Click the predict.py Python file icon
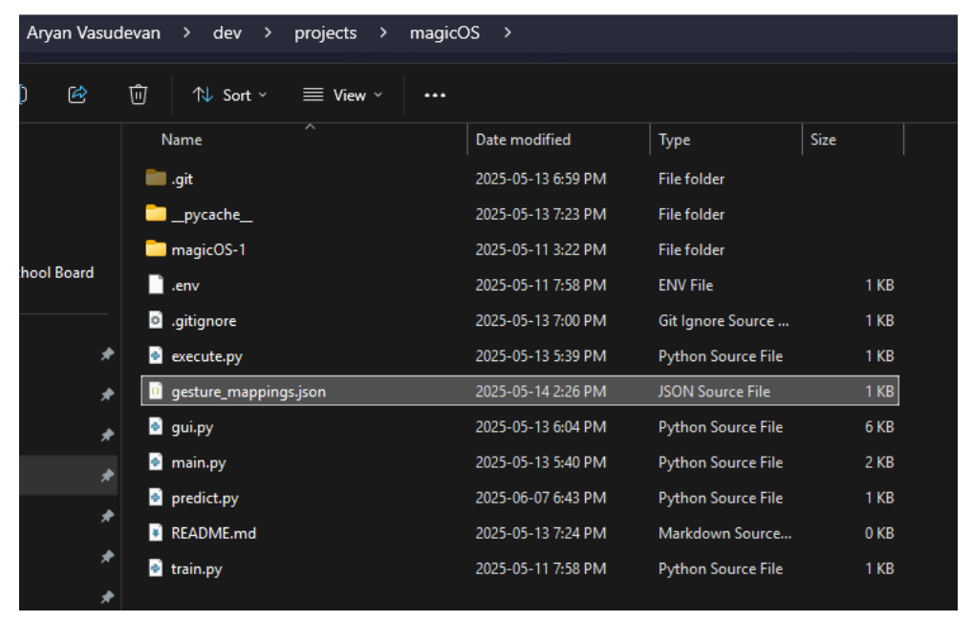This screenshot has height=621, width=973. (x=156, y=497)
